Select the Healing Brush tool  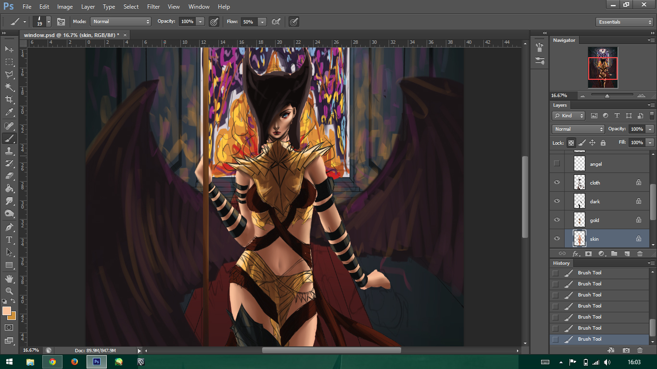point(9,126)
